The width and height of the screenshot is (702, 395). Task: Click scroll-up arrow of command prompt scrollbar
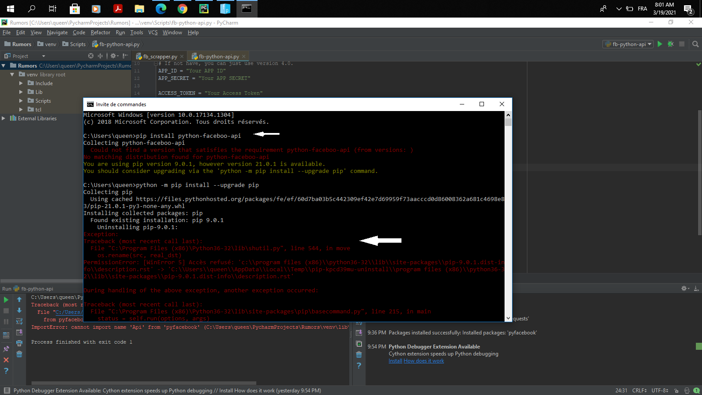pos(508,115)
